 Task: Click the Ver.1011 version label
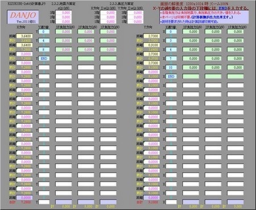[26, 22]
